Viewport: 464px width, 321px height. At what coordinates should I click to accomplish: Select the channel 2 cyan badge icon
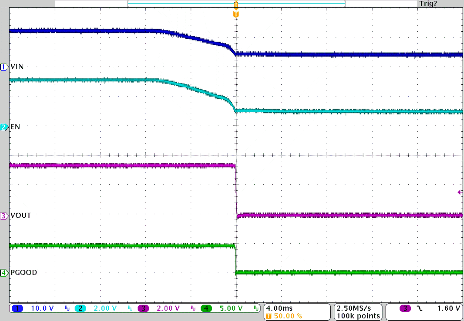click(x=80, y=309)
